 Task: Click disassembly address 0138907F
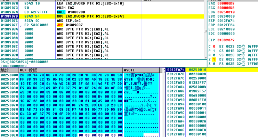coord(9,25)
